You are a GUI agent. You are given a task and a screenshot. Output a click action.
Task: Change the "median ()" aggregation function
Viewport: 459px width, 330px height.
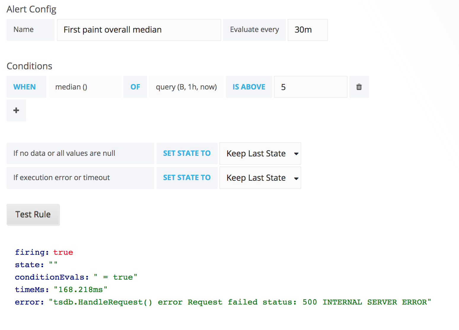(85, 87)
